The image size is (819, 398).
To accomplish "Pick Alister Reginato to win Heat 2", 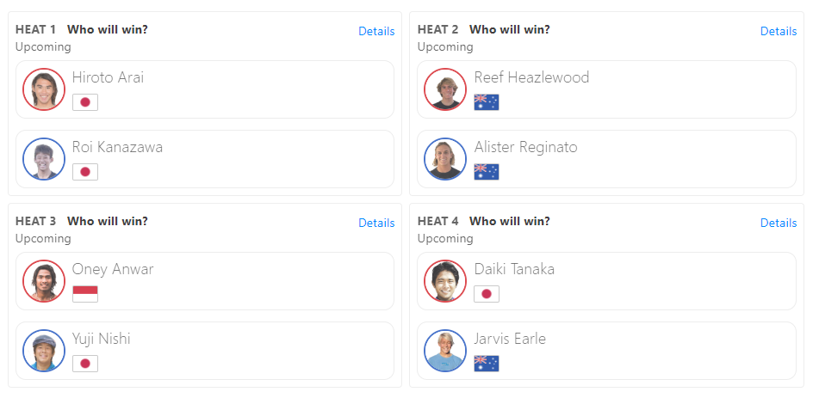I will (x=606, y=159).
